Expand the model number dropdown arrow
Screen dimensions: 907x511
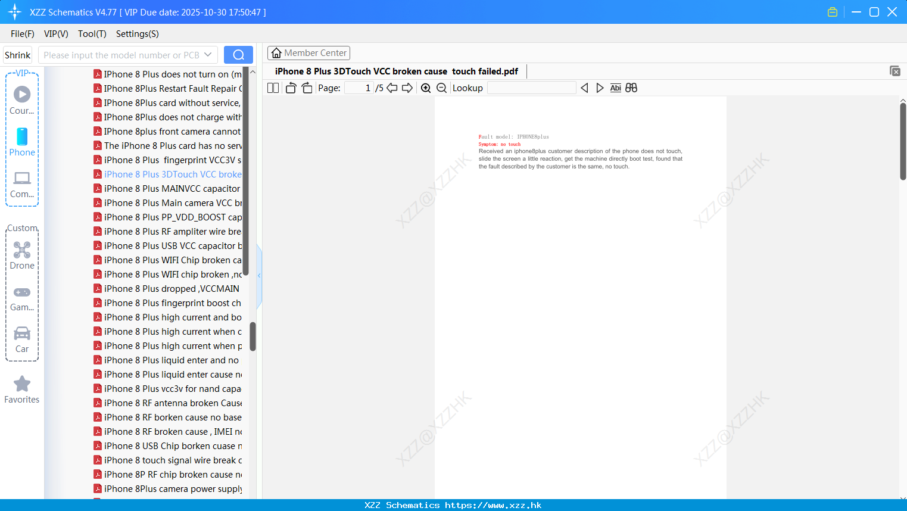click(x=208, y=55)
